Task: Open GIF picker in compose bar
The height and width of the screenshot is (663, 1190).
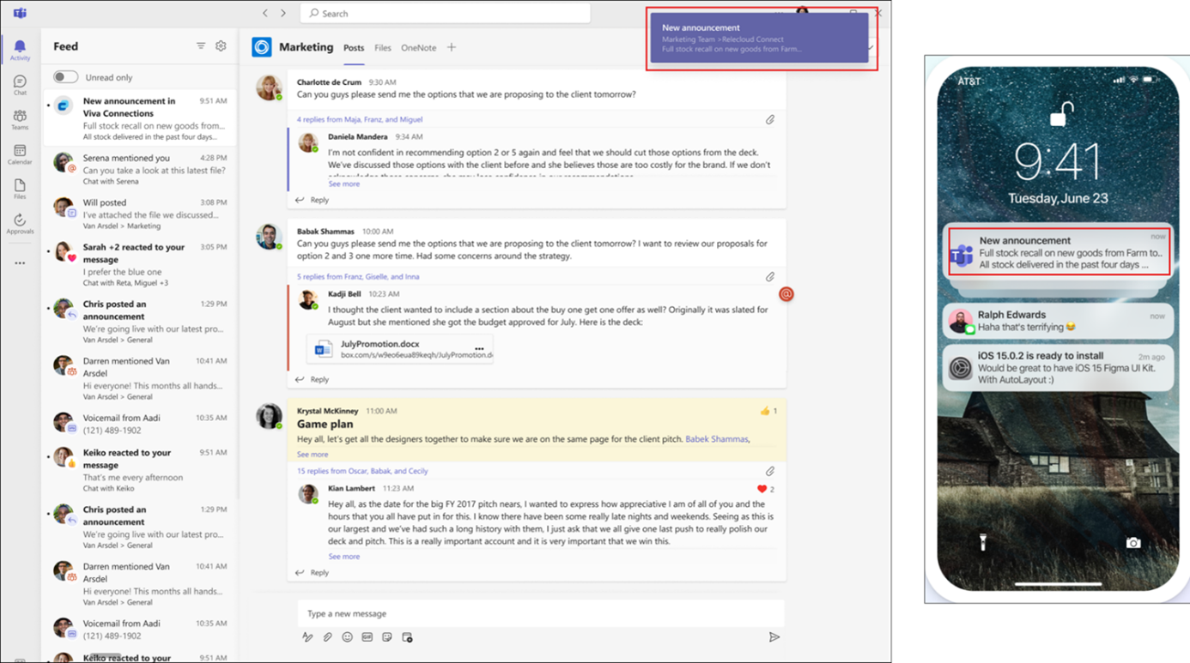Action: [367, 637]
